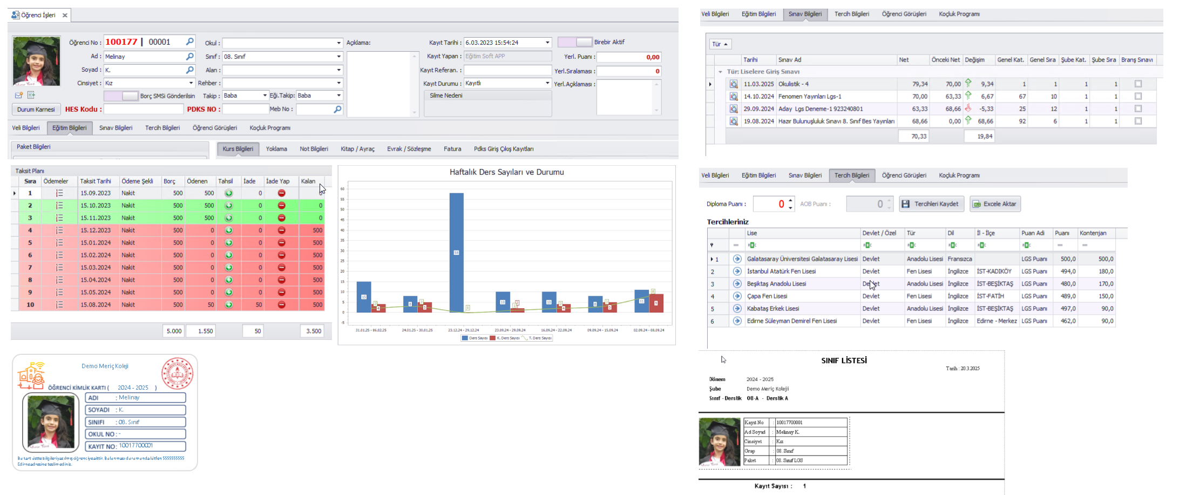
Task: Check Branş Sınavı box for Okulistik - 4
Action: point(1138,84)
